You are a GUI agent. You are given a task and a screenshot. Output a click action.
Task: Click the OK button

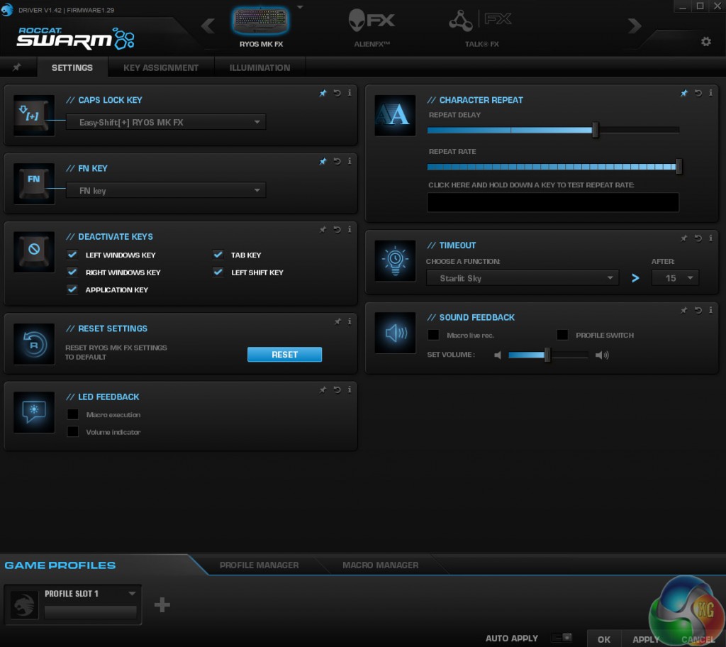(x=604, y=639)
